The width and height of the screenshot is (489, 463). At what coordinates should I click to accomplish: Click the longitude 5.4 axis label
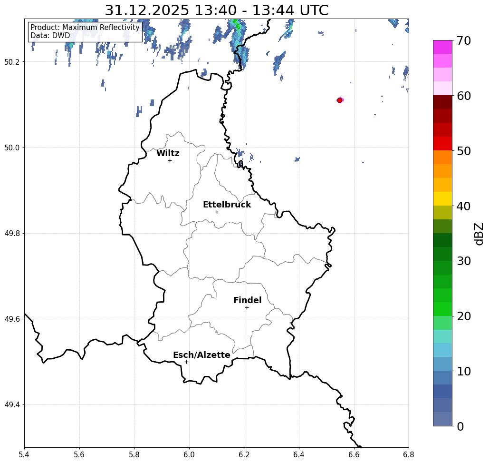point(24,454)
